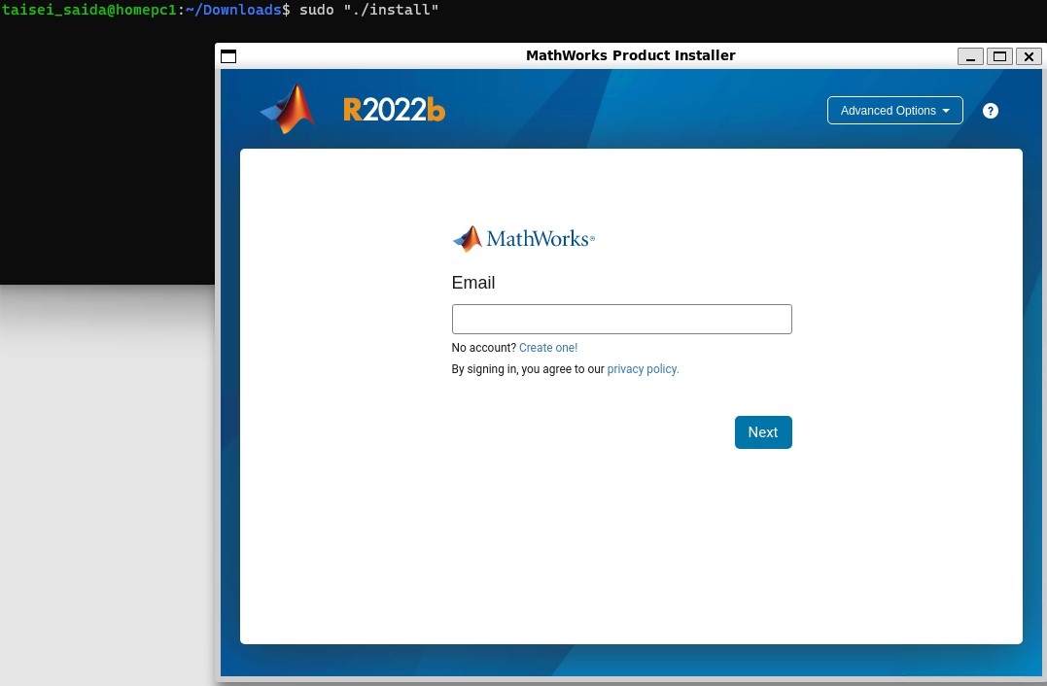This screenshot has height=686, width=1047.
Task: Click the Email label above the text box
Action: (x=472, y=283)
